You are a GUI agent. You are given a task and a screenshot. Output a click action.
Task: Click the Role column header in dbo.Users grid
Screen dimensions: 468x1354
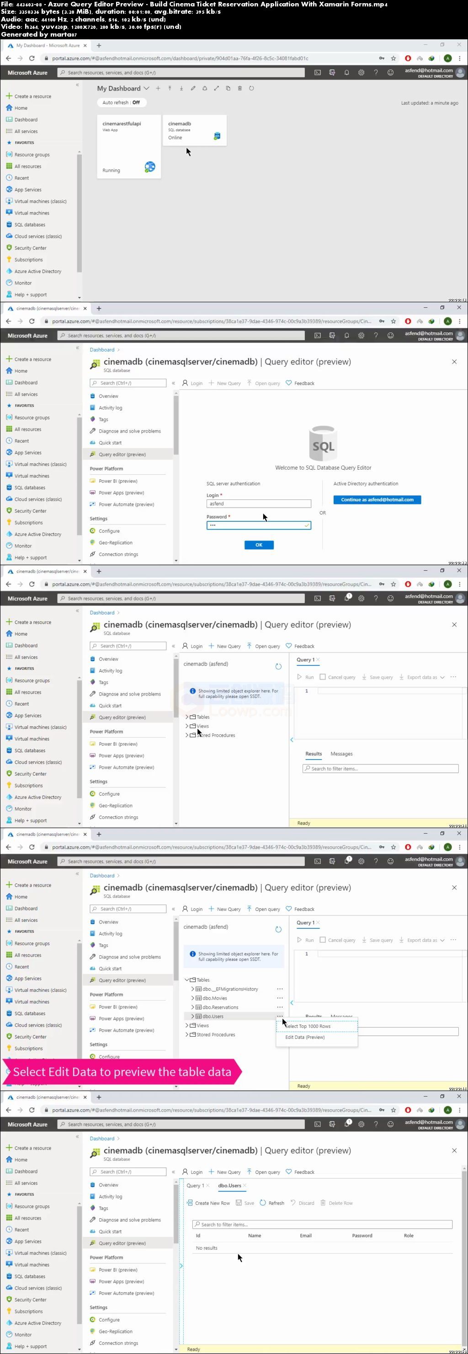pos(409,1235)
